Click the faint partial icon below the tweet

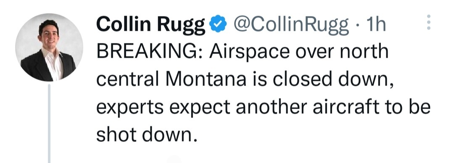174,159
